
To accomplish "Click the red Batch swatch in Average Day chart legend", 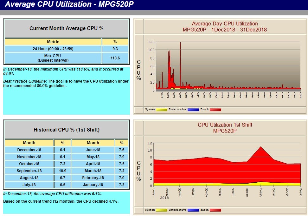I will pyautogui.click(x=215, y=110).
